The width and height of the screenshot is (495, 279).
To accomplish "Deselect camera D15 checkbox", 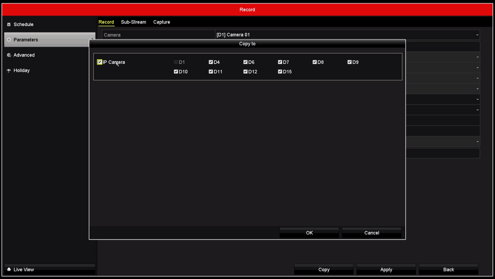I will pos(280,72).
